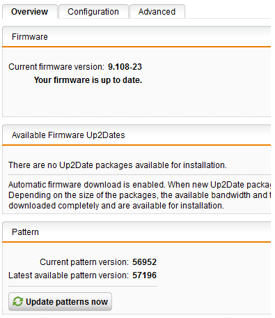This screenshot has height=318, width=275.
Task: Open the Advanced tab
Action: pyautogui.click(x=157, y=11)
